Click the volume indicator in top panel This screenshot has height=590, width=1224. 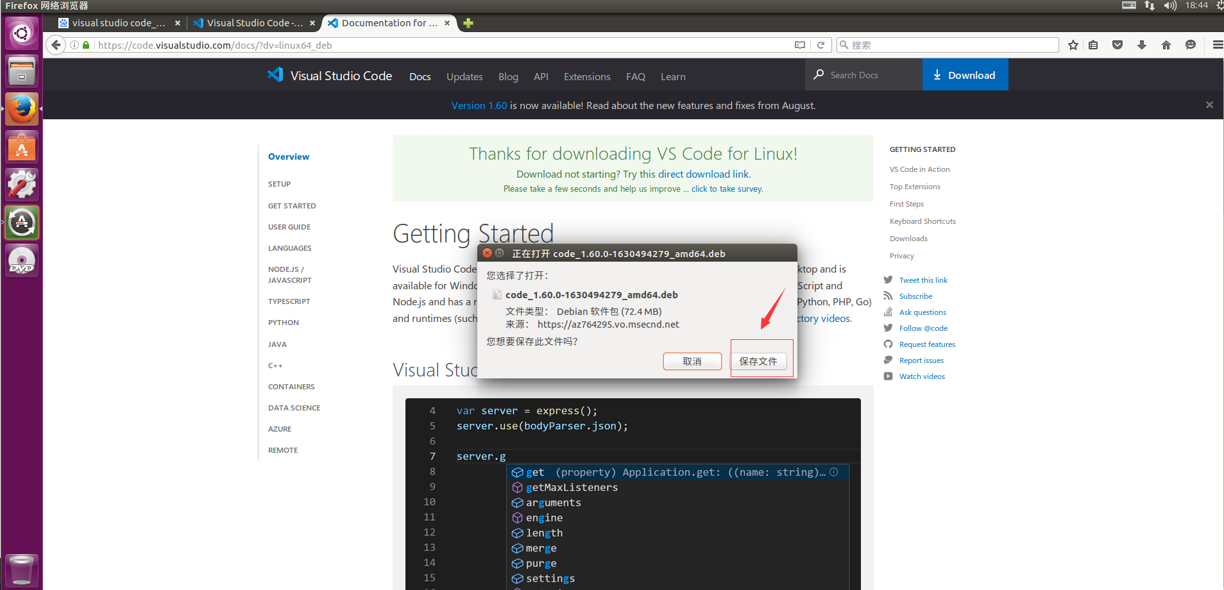pyautogui.click(x=1170, y=6)
